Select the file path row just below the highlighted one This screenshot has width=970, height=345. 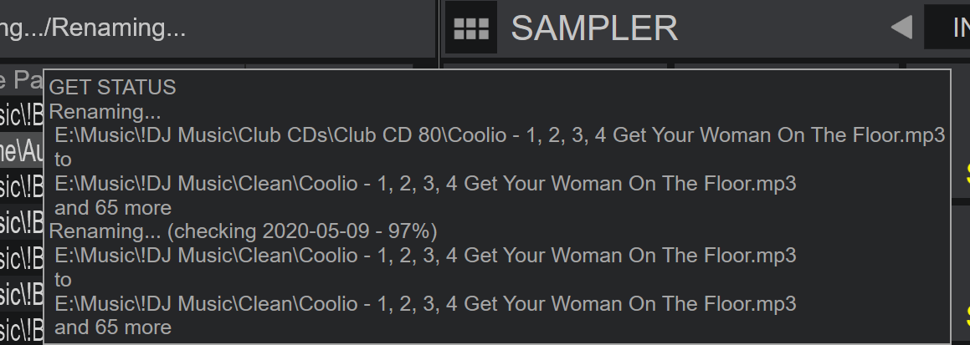[x=22, y=185]
